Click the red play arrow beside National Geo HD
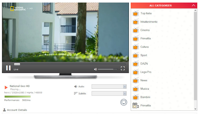 pyautogui.click(x=6, y=87)
